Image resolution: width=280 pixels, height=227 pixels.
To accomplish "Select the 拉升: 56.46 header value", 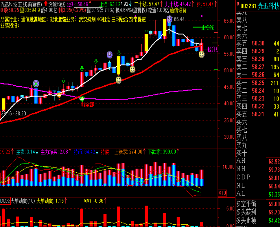I will click(x=79, y=4).
